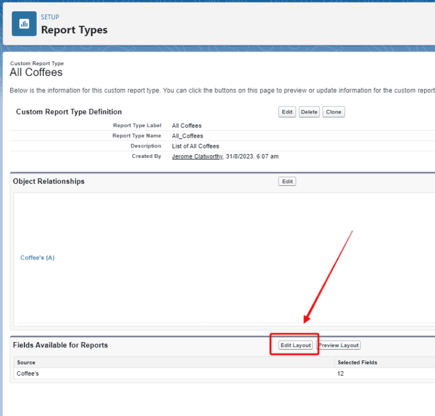Click the Report Types setup icon
435x416 pixels.
tap(24, 24)
